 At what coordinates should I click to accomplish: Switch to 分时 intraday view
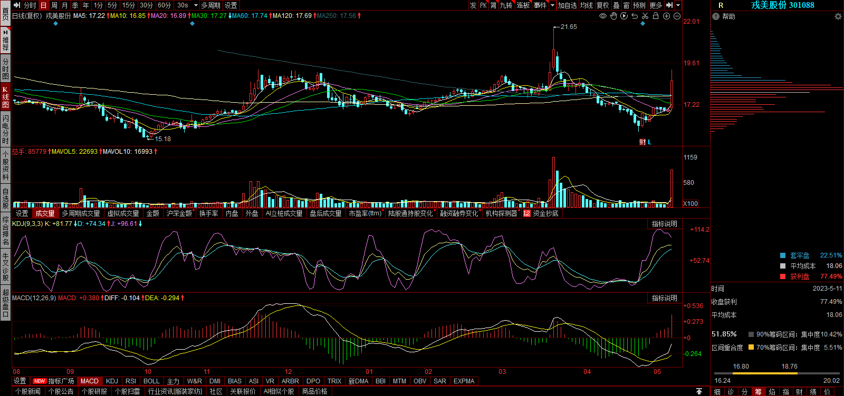30,5
